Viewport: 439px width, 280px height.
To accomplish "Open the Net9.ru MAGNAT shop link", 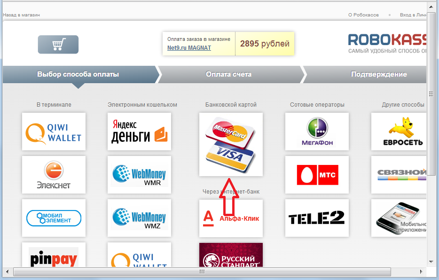I will (189, 48).
